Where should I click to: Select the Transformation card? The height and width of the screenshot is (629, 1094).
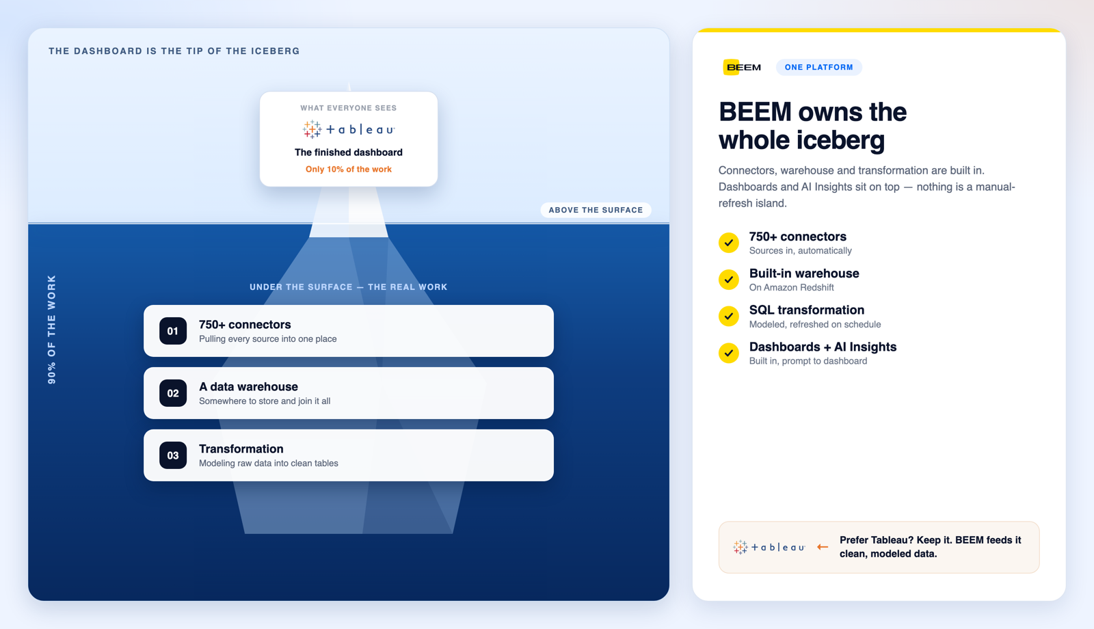pyautogui.click(x=349, y=455)
